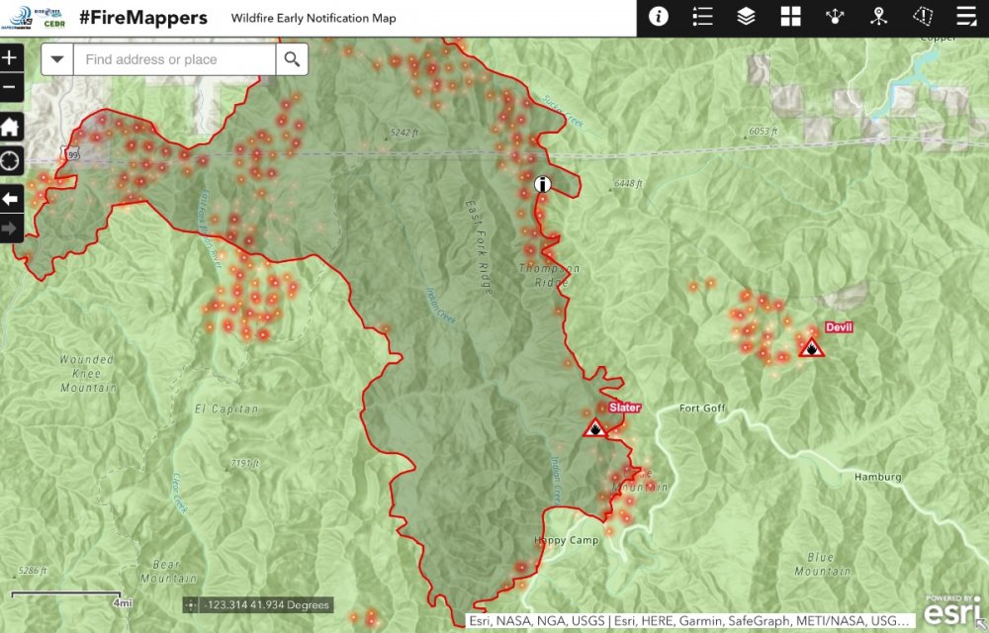Open the attribute table list widget
This screenshot has height=633, width=989.
pos(966,17)
